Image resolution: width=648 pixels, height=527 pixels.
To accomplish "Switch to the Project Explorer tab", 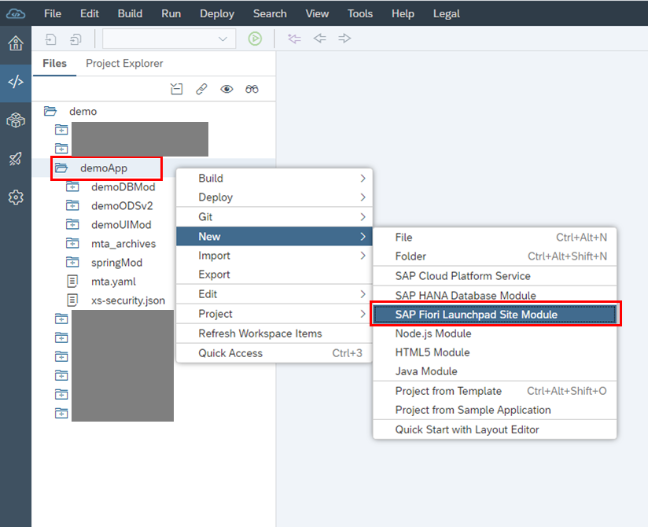I will coord(124,63).
